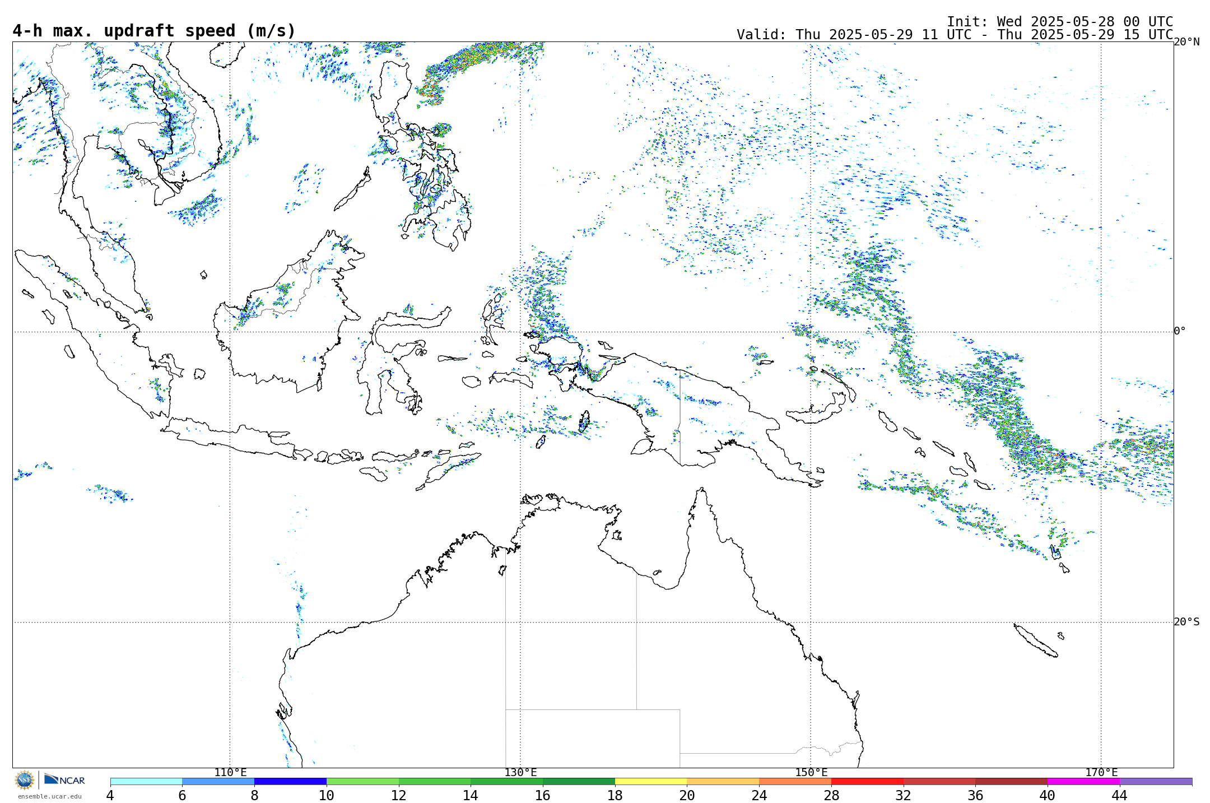Choose the 32-36 dark red color swatch

pos(939,781)
